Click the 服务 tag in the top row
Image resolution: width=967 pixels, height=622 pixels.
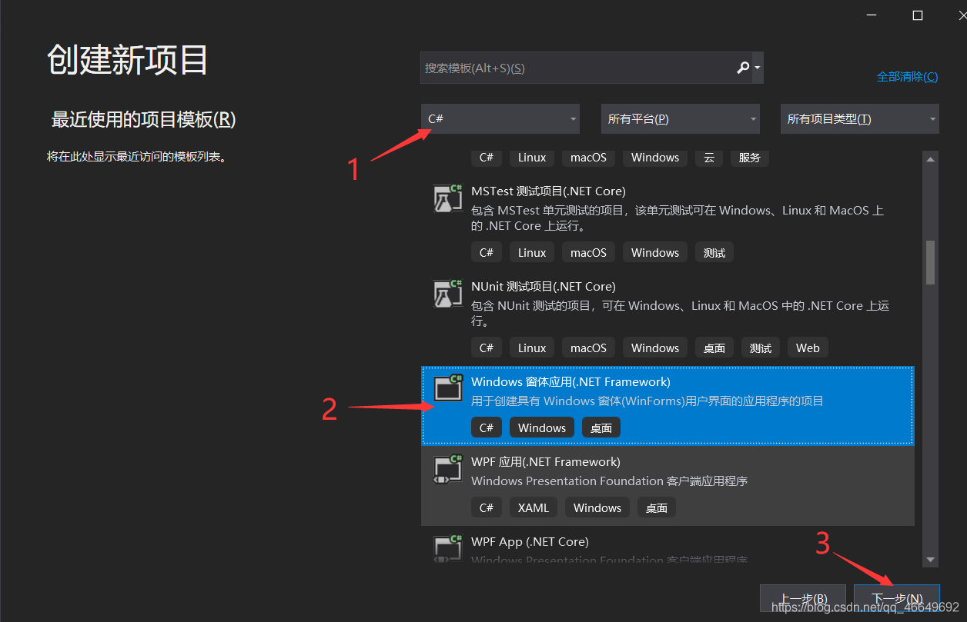[750, 157]
